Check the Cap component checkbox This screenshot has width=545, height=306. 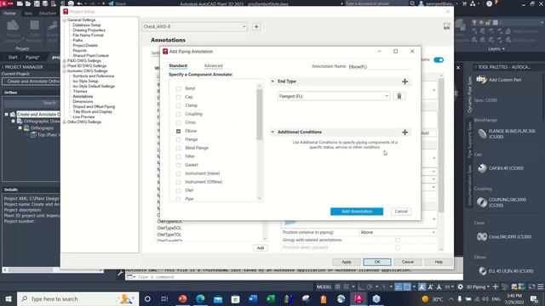(x=178, y=97)
